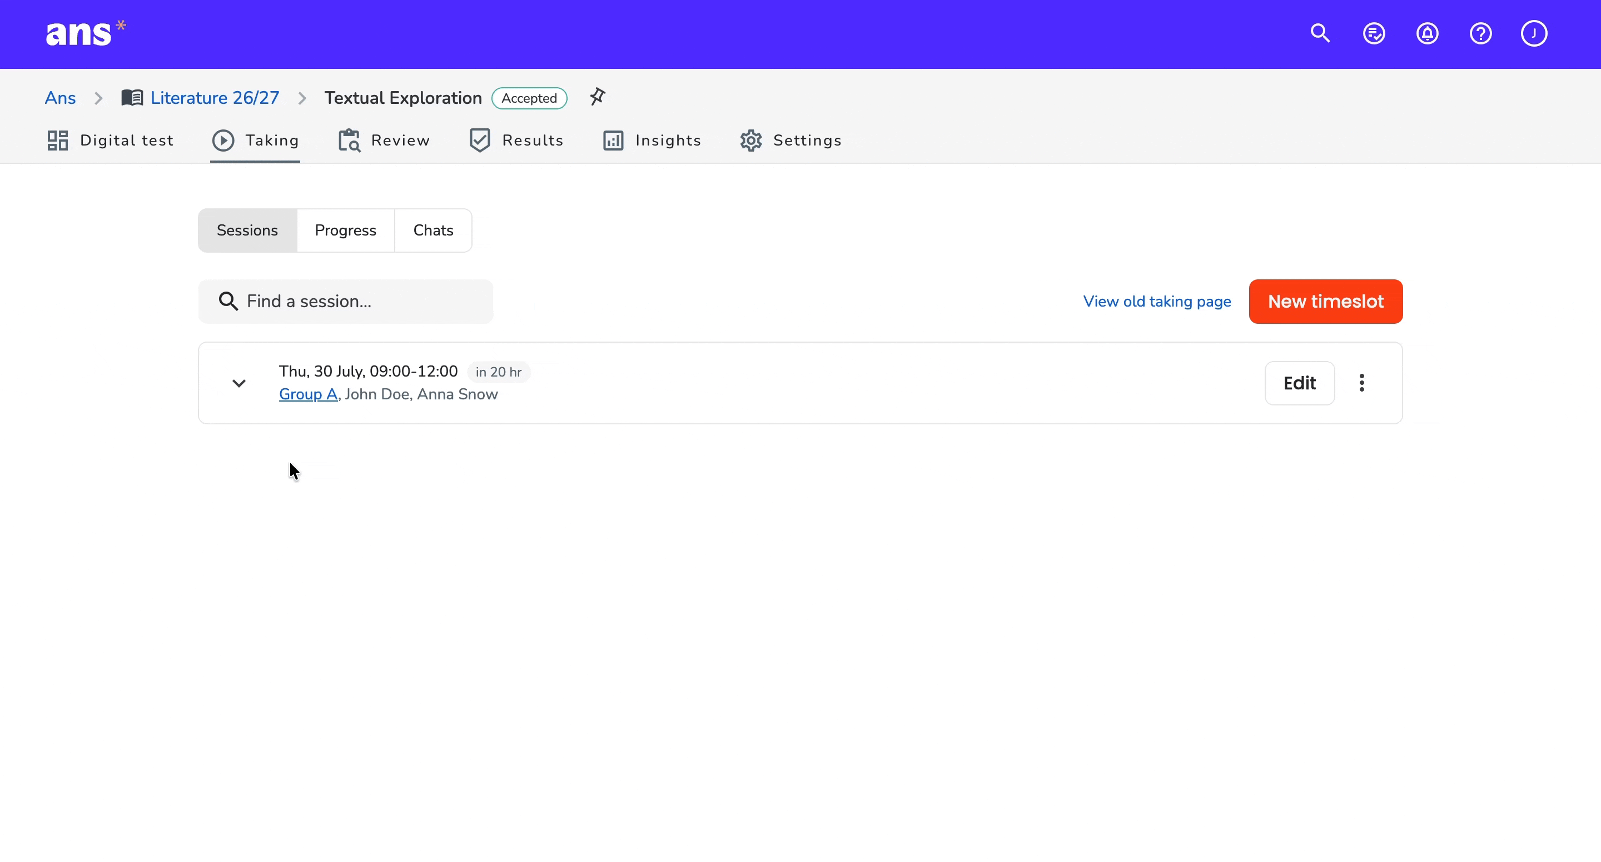Image resolution: width=1601 pixels, height=862 pixels.
Task: Select the Progress segment
Action: coord(346,230)
